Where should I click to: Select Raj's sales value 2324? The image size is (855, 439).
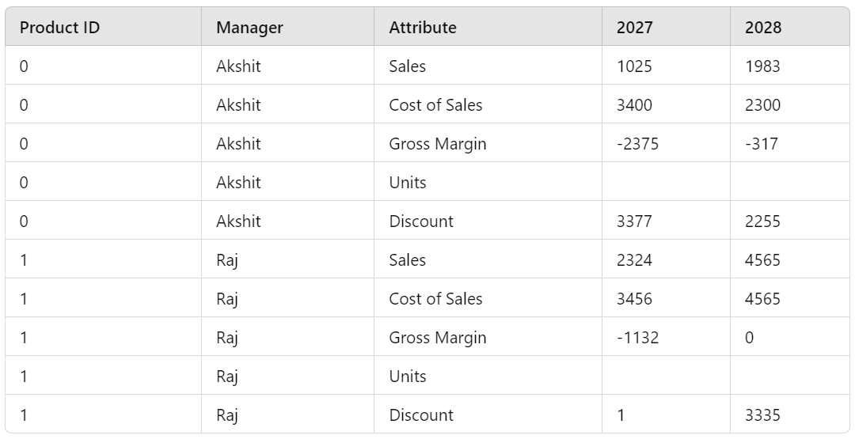tap(635, 260)
